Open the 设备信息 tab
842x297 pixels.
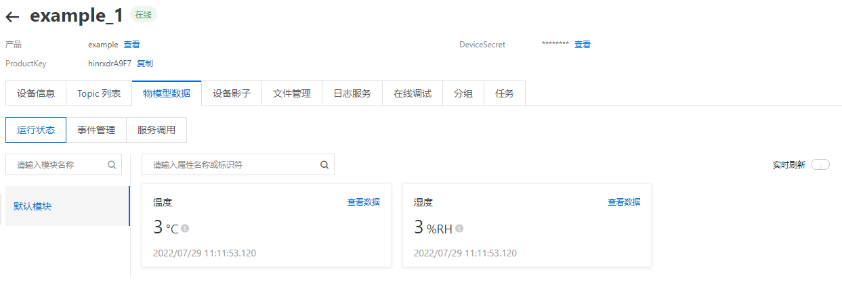pos(36,93)
